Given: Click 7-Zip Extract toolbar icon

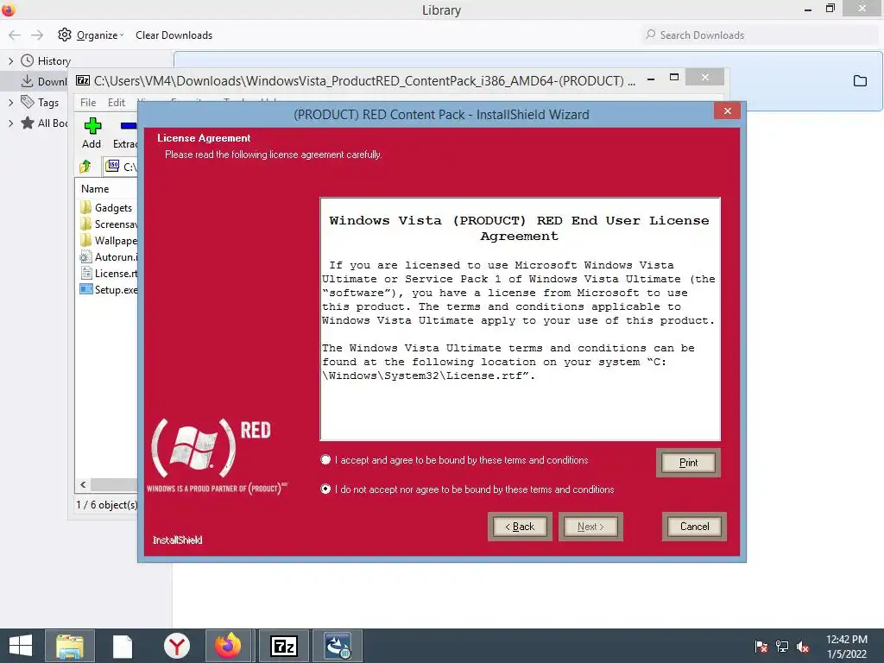Looking at the screenshot, I should tap(125, 133).
